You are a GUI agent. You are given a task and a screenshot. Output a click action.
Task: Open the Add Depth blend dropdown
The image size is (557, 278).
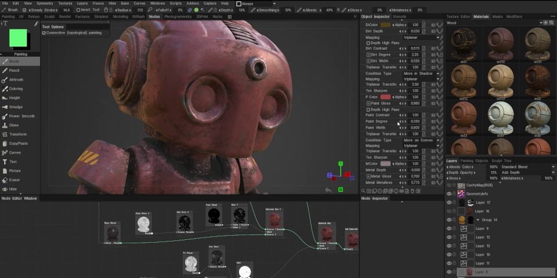click(527, 173)
